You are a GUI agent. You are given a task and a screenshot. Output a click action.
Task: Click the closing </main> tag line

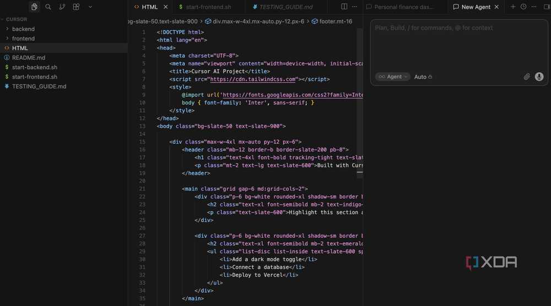(x=192, y=298)
